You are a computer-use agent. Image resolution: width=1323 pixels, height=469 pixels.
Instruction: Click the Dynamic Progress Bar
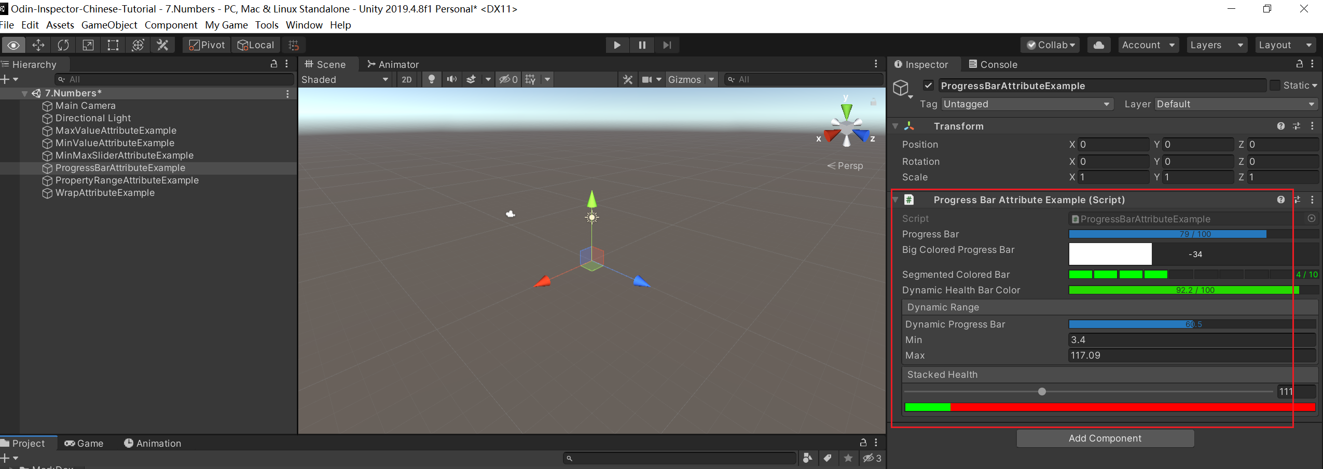point(1193,324)
